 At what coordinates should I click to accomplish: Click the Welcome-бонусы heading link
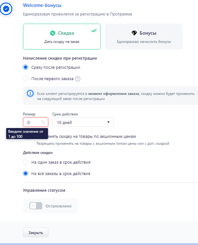tap(42, 5)
